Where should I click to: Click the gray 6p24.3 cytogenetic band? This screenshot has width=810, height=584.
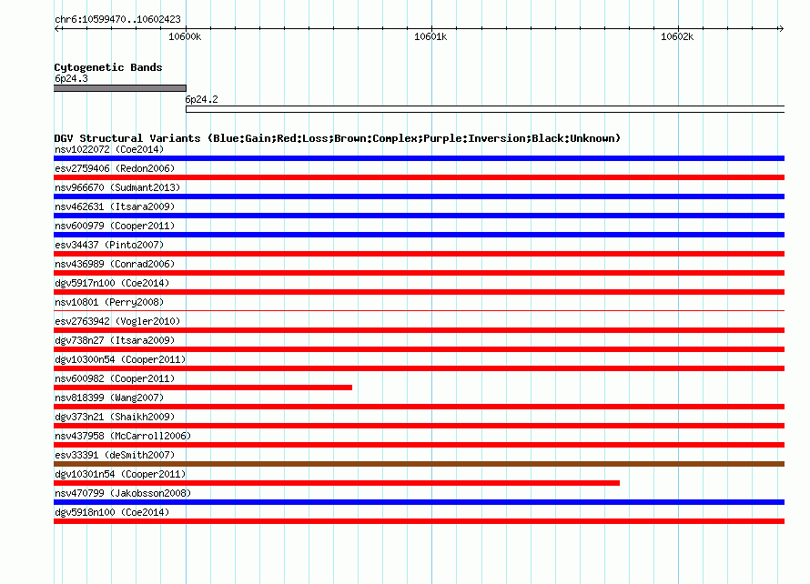[x=120, y=88]
